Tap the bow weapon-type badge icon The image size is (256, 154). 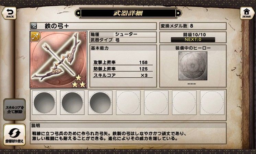coord(36,37)
